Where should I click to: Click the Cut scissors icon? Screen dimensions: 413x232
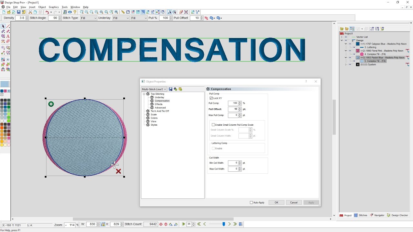pos(30,12)
